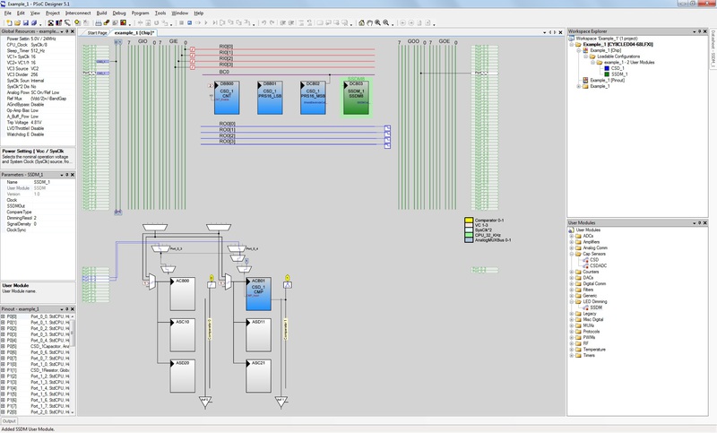This screenshot has height=433, width=717.
Task: Select the green DCB03 SSDM_1 block
Action: coord(356,98)
